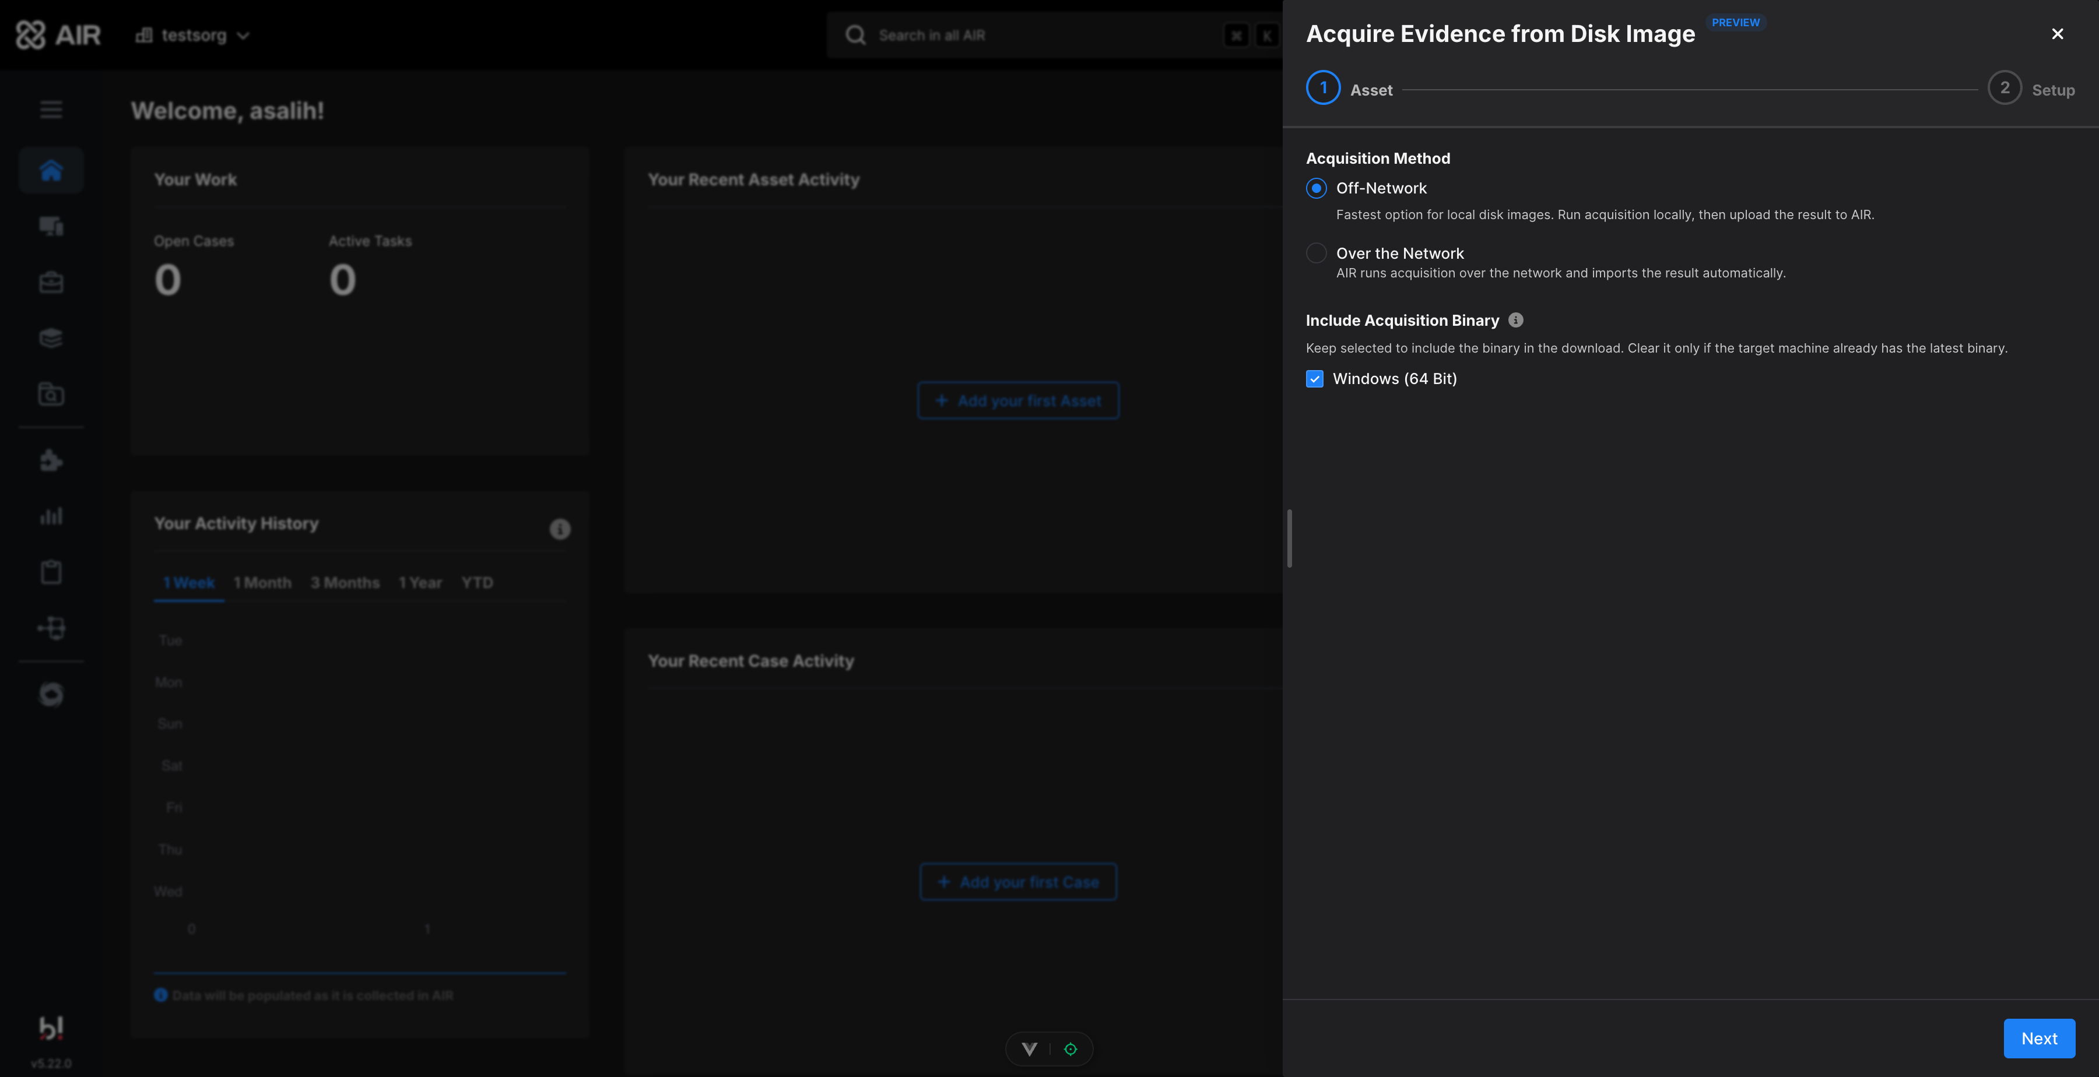Open the network relay sidebar icon

(x=51, y=628)
